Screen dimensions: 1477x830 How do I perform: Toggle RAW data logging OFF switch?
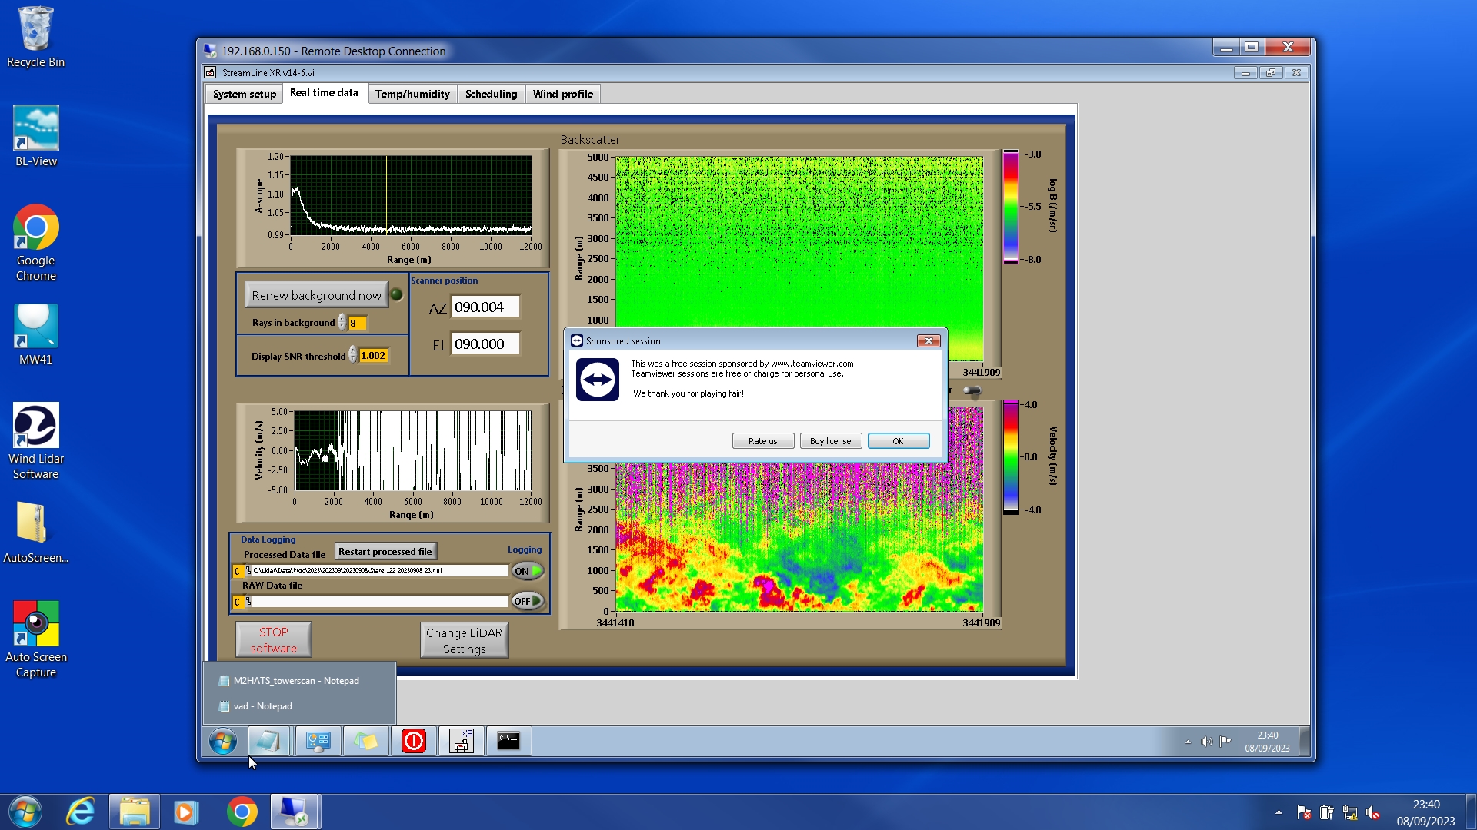coord(528,601)
